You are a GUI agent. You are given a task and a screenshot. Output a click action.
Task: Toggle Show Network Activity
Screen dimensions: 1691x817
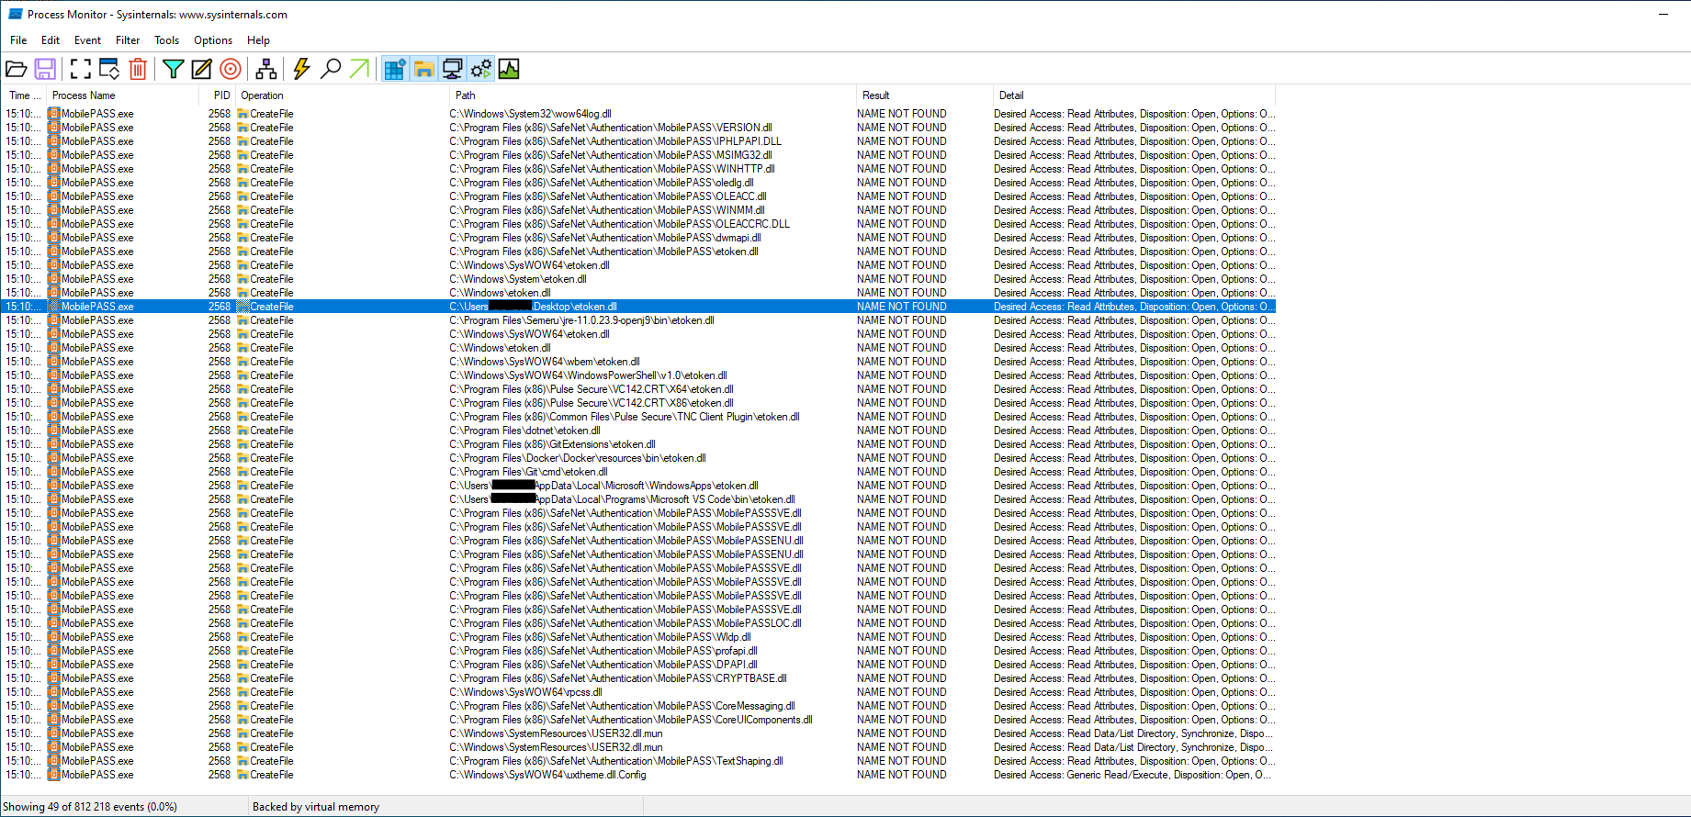(452, 69)
